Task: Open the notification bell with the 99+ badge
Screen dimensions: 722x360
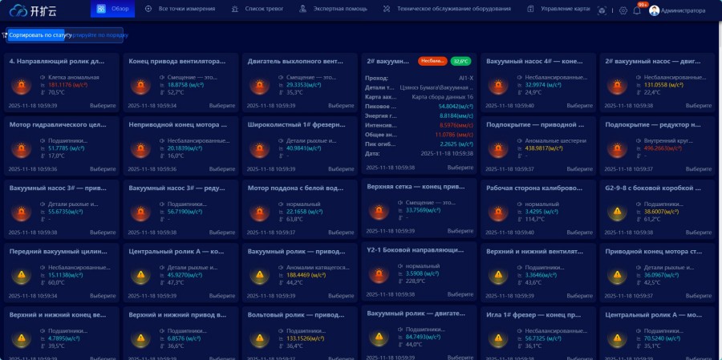Action: pyautogui.click(x=637, y=10)
